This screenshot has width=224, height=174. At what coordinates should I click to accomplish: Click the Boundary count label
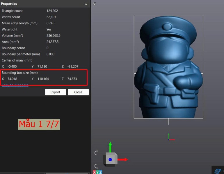[x=13, y=48]
